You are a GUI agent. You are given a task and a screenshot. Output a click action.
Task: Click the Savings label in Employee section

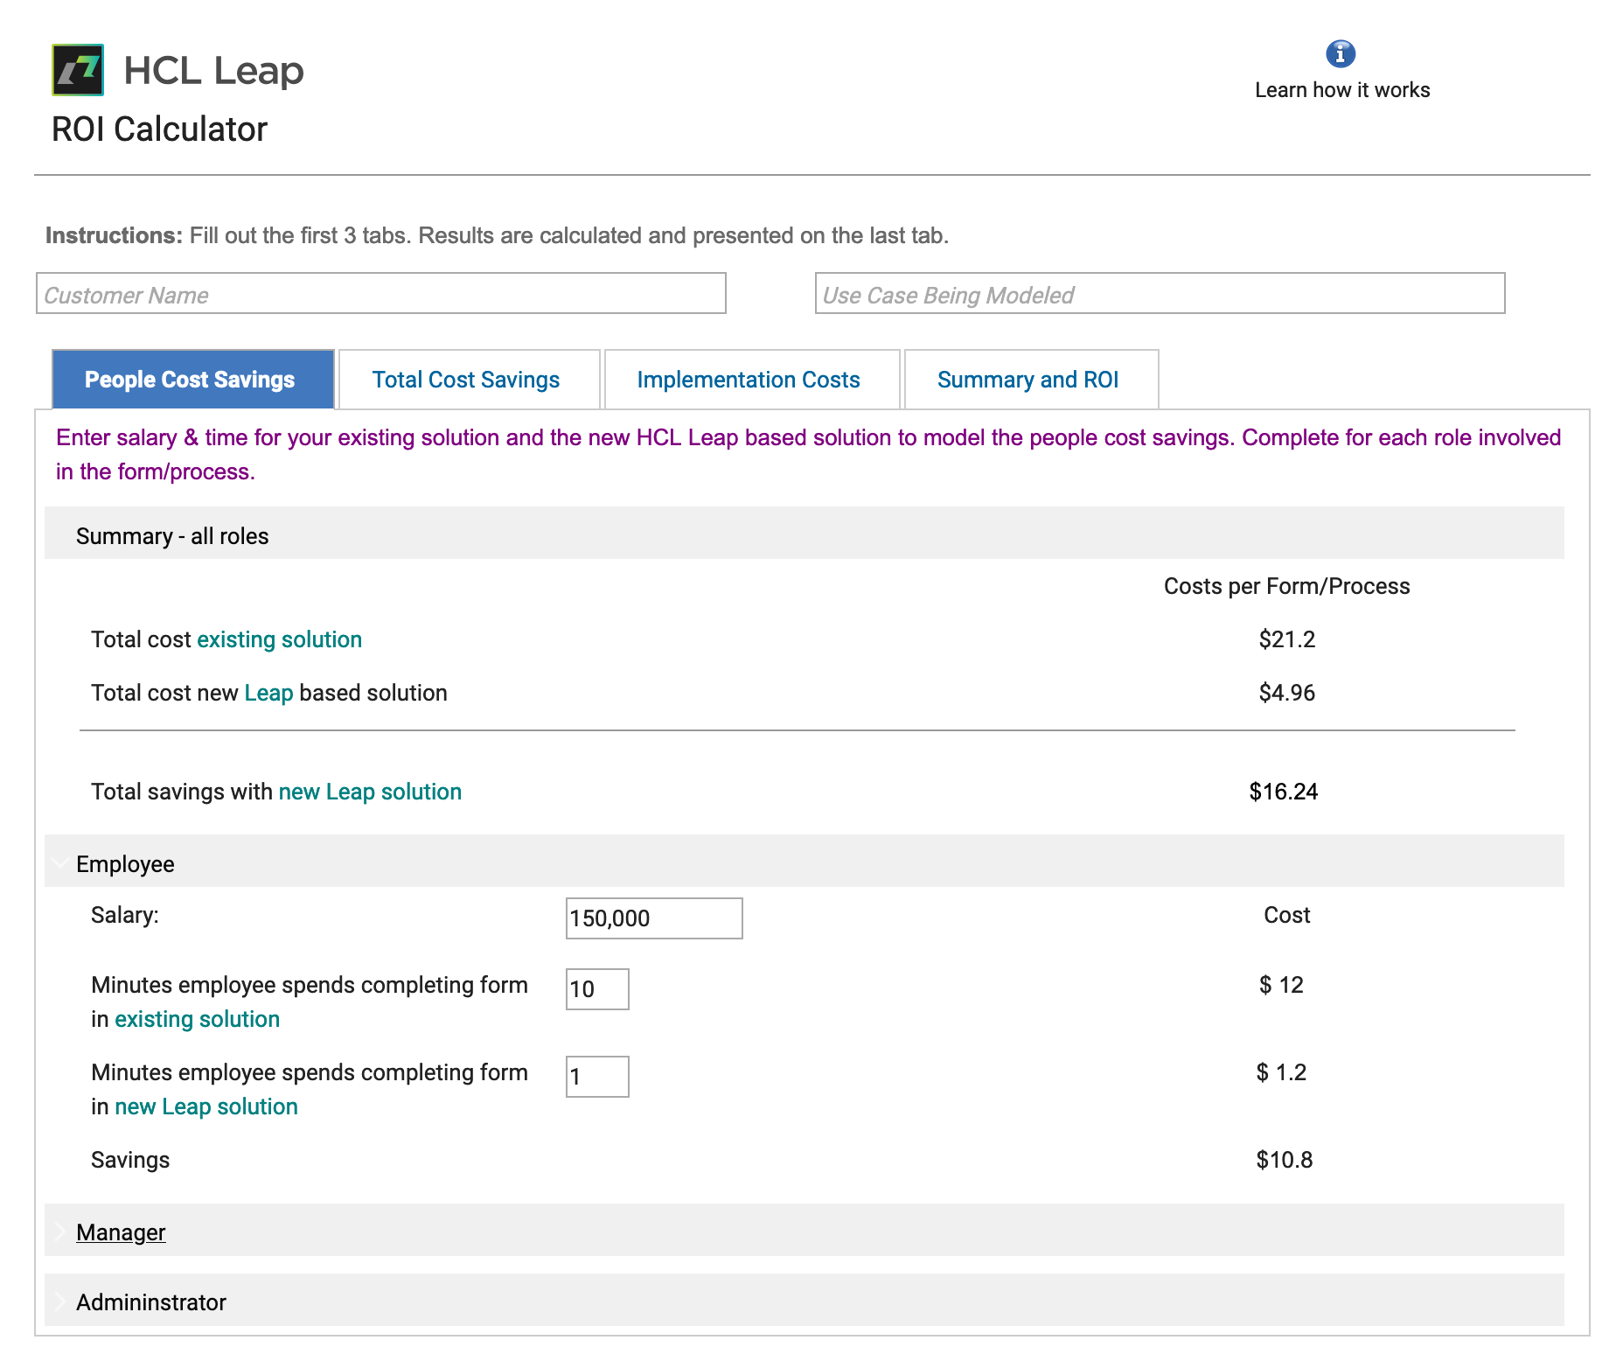(130, 1160)
